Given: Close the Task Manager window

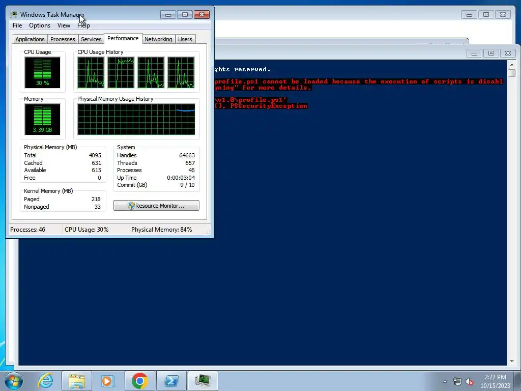Looking at the screenshot, I should tap(201, 15).
